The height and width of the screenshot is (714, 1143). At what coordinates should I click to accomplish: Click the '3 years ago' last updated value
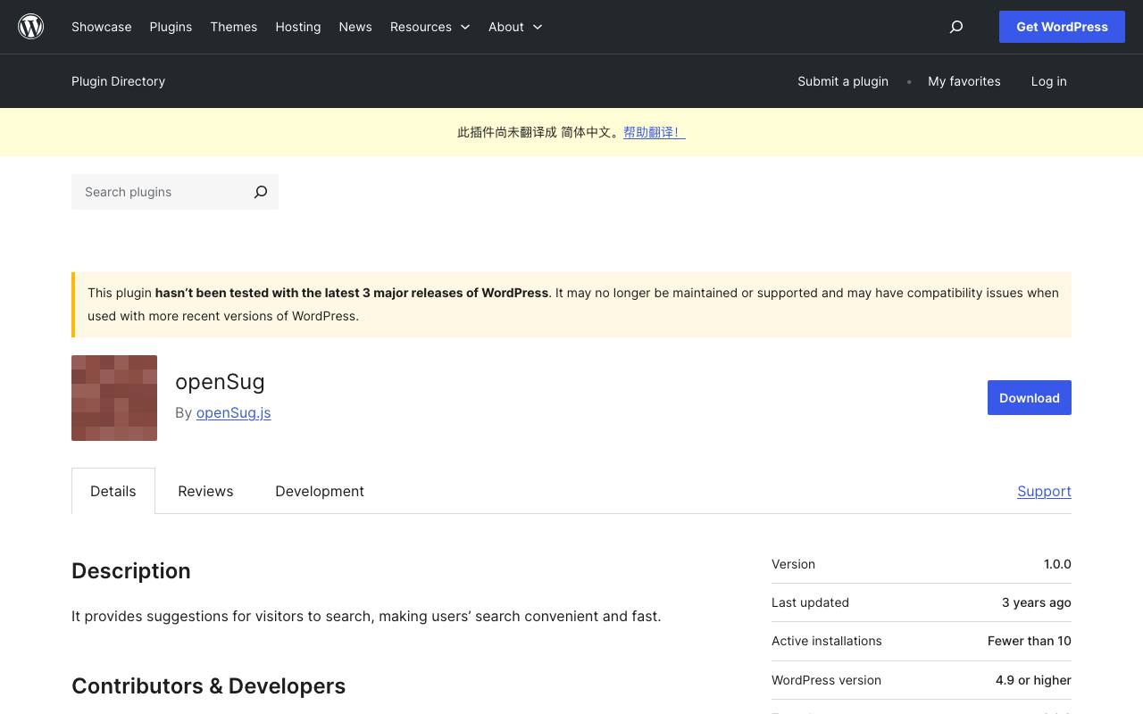(1037, 602)
